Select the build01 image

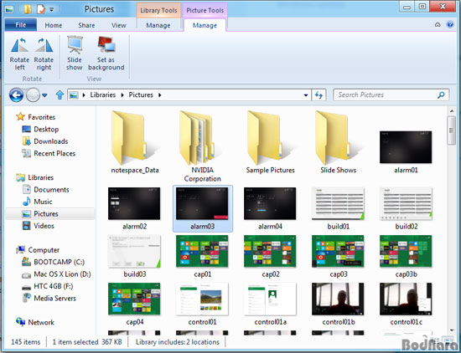(338, 203)
